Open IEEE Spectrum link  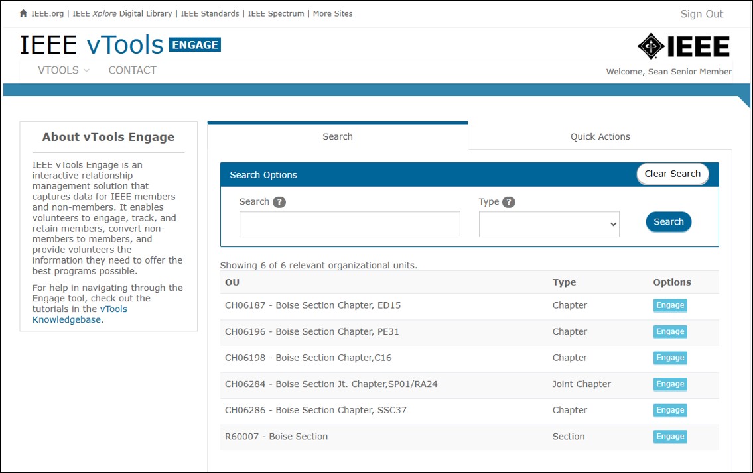[275, 13]
